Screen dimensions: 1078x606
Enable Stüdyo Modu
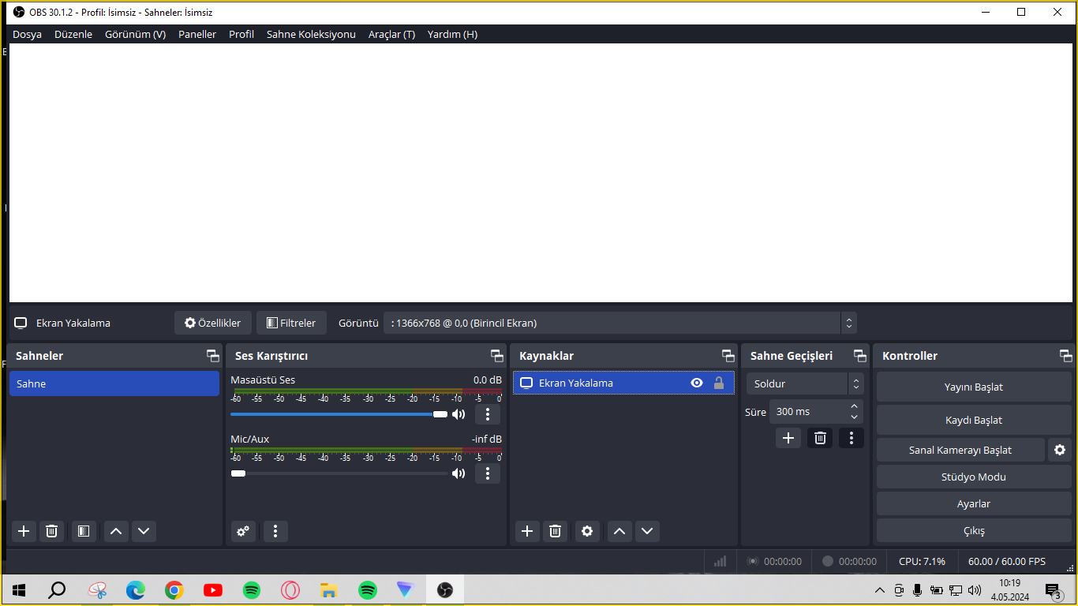(x=974, y=477)
